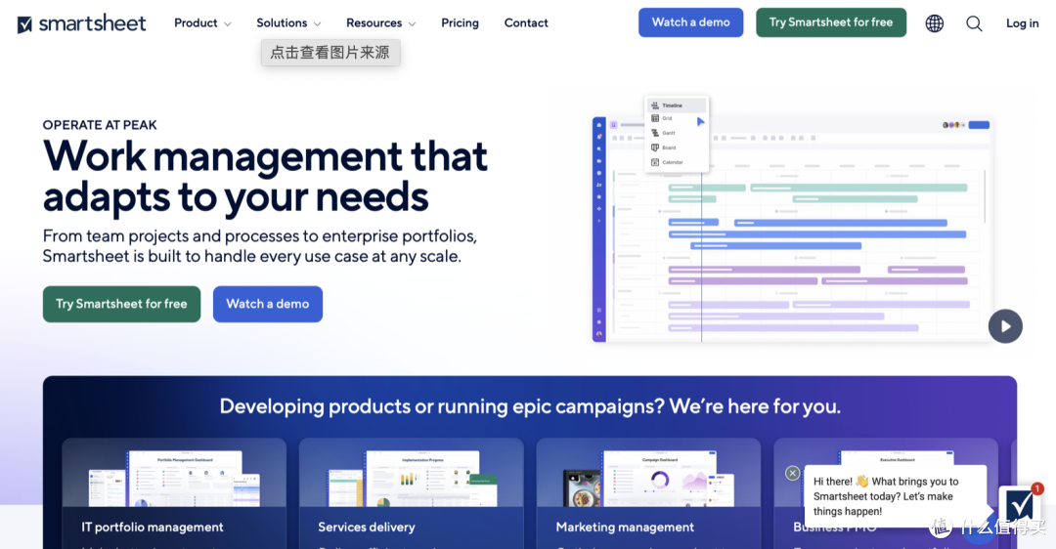Click the Smartsheet logo

pyautogui.click(x=81, y=23)
